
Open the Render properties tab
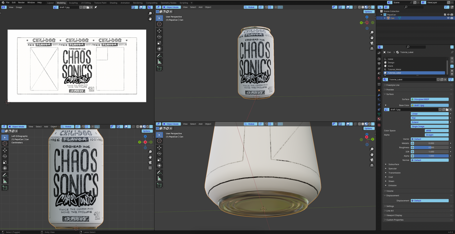pyautogui.click(x=379, y=59)
